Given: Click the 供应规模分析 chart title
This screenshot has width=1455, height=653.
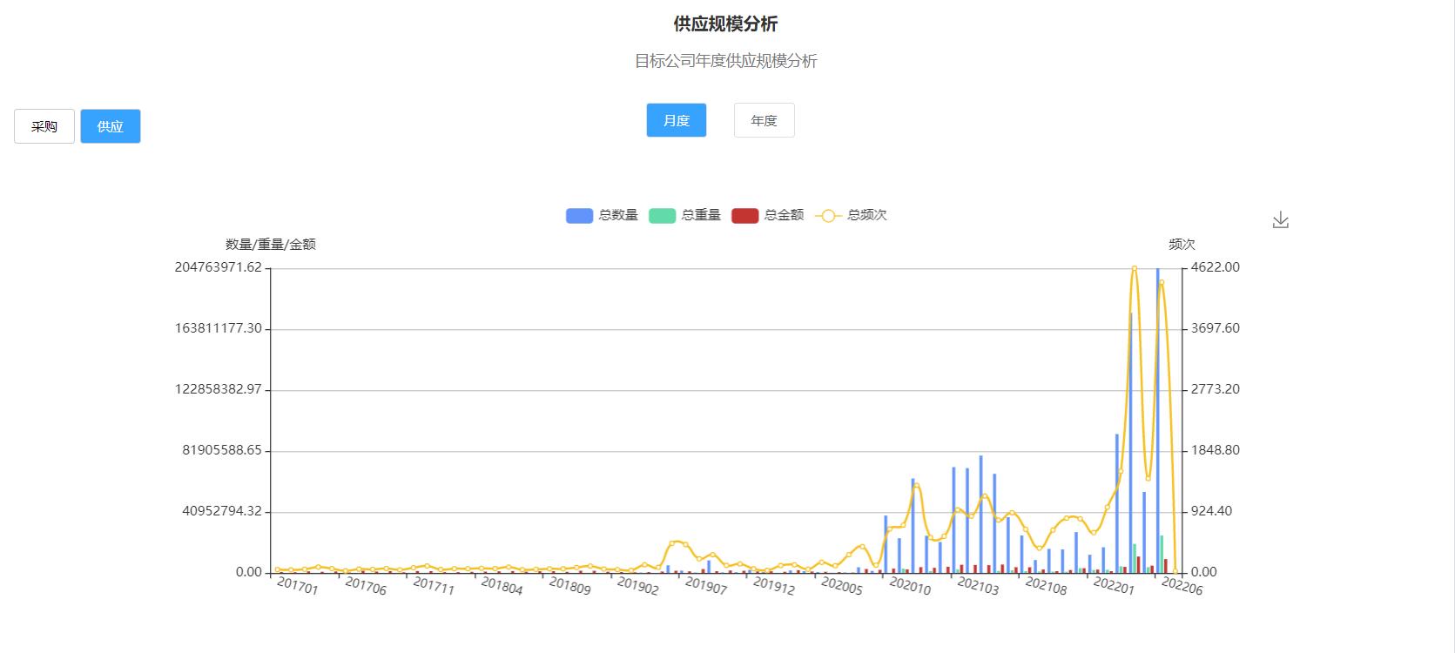Looking at the screenshot, I should [x=726, y=24].
